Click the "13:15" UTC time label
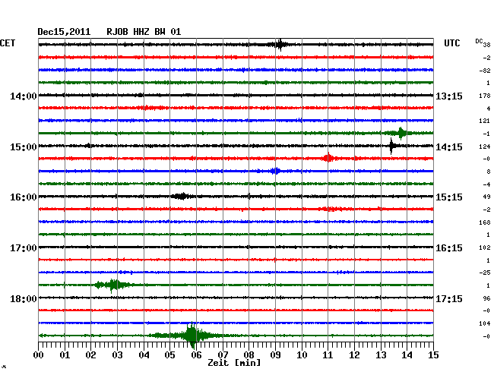This screenshot has height=375, width=494. click(x=449, y=96)
